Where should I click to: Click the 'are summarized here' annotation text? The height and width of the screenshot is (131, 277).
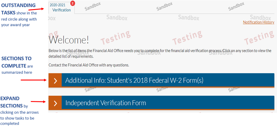[x=17, y=72]
